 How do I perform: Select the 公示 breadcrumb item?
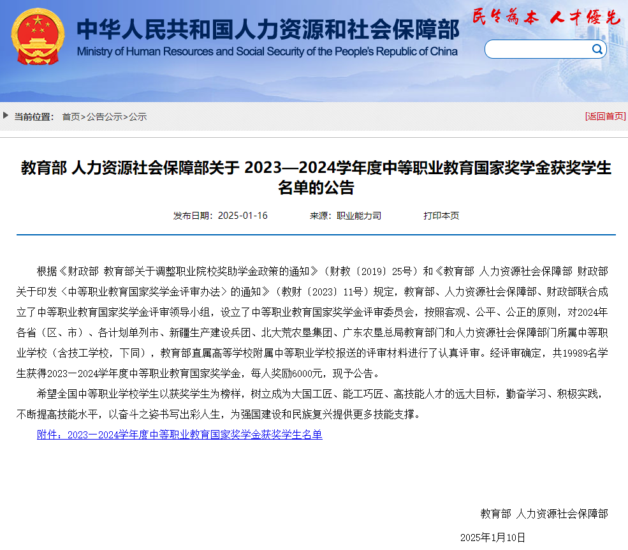[x=138, y=117]
